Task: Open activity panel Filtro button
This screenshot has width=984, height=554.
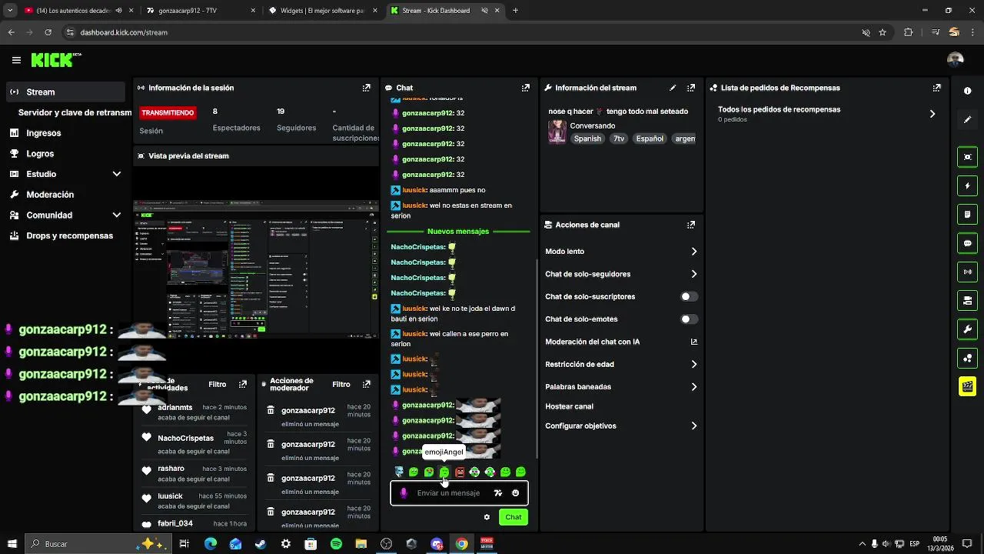Action: (x=217, y=384)
